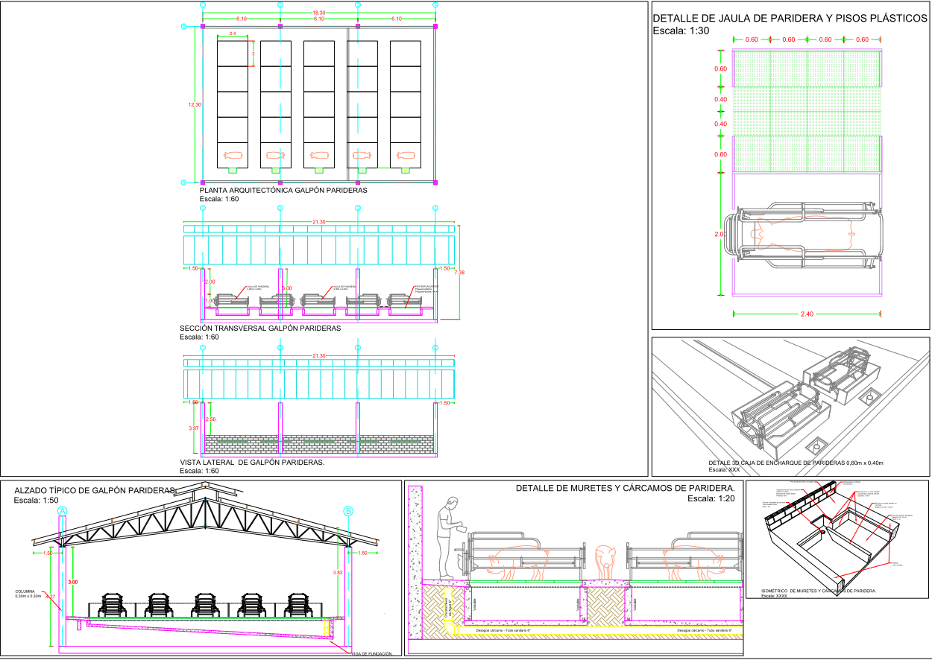Select the 'Escala: XXXX' label under isométrico

pos(774,597)
